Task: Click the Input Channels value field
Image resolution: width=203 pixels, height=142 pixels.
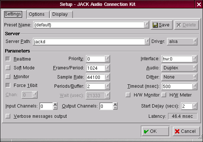Action: [46, 106]
